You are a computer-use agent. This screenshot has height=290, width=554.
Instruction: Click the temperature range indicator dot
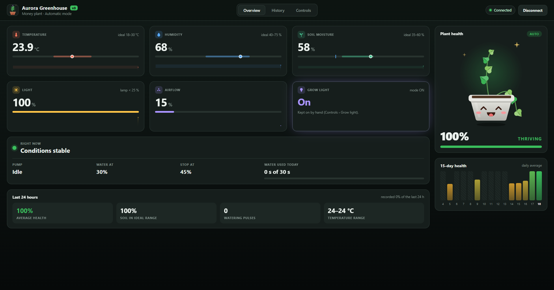click(72, 57)
